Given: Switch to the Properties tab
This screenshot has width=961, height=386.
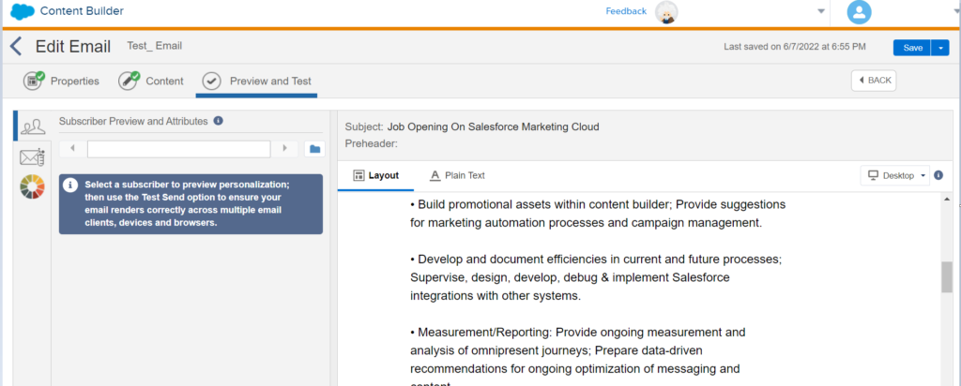Looking at the screenshot, I should coord(61,81).
